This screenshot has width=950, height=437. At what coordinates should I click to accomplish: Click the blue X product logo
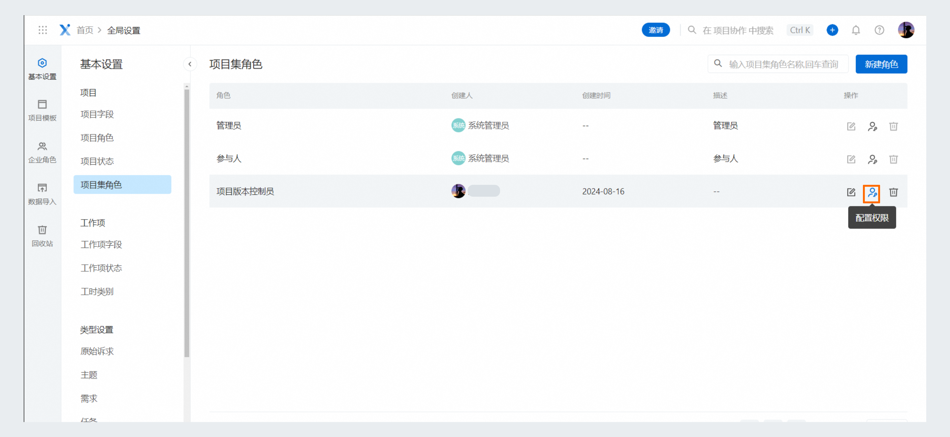coord(65,30)
